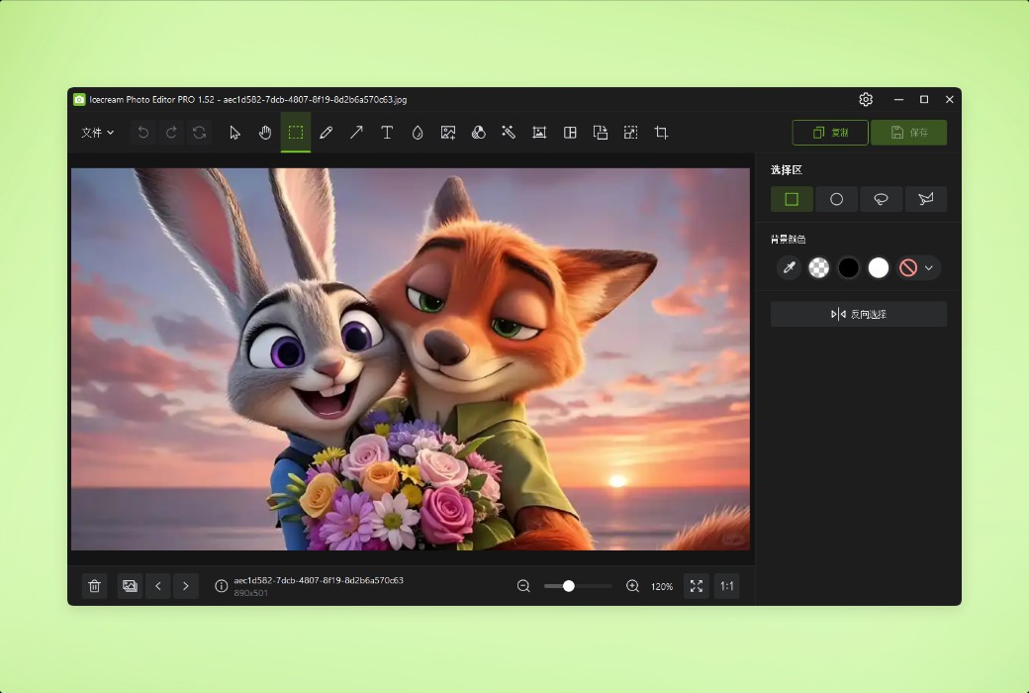Image resolution: width=1029 pixels, height=693 pixels.
Task: Activate the Hand pan tool
Action: (264, 132)
